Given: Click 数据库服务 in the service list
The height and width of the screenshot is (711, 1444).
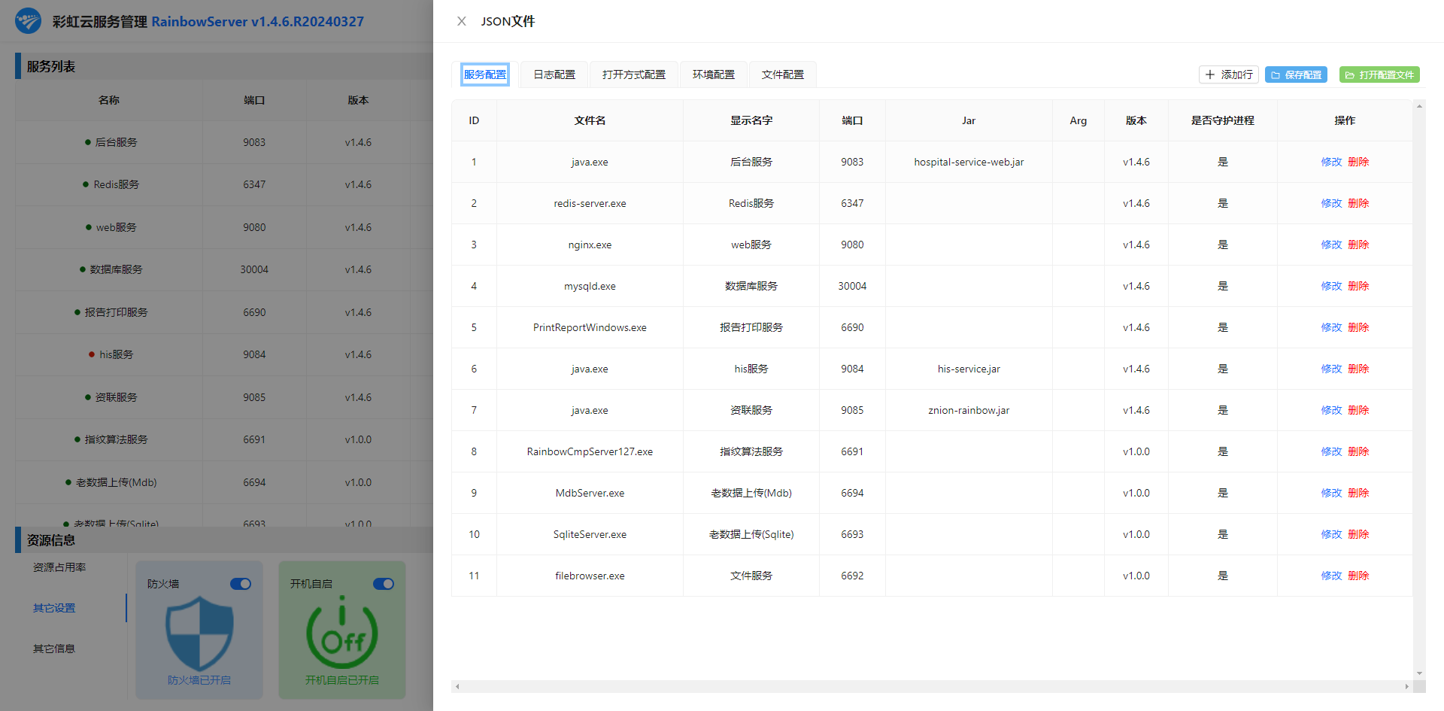Looking at the screenshot, I should 116,269.
